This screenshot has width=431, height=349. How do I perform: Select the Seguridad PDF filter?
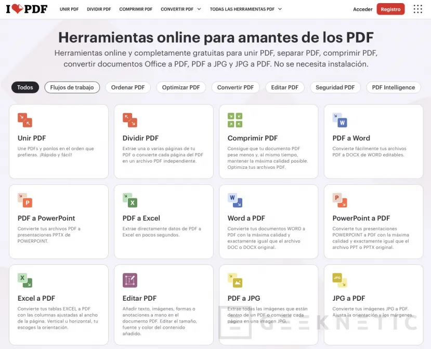click(x=335, y=87)
